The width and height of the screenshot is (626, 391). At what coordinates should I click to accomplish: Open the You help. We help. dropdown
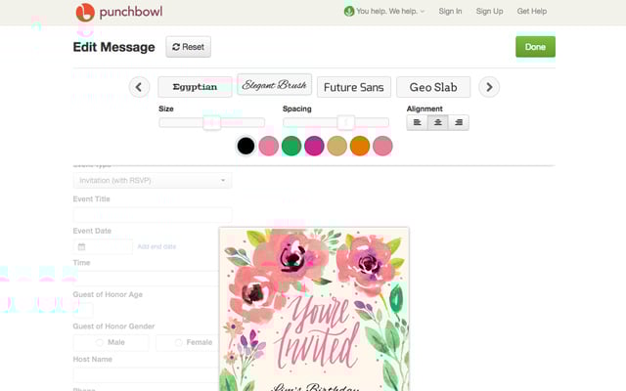click(384, 11)
